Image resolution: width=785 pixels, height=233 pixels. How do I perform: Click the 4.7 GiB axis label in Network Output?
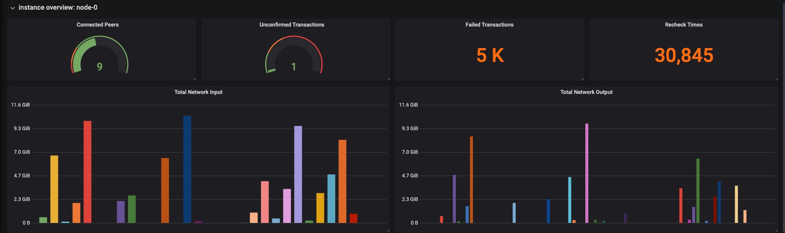[x=410, y=176]
